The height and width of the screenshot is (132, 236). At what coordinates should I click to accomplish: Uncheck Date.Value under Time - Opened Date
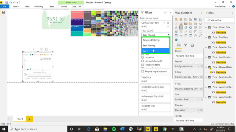coord(211,72)
